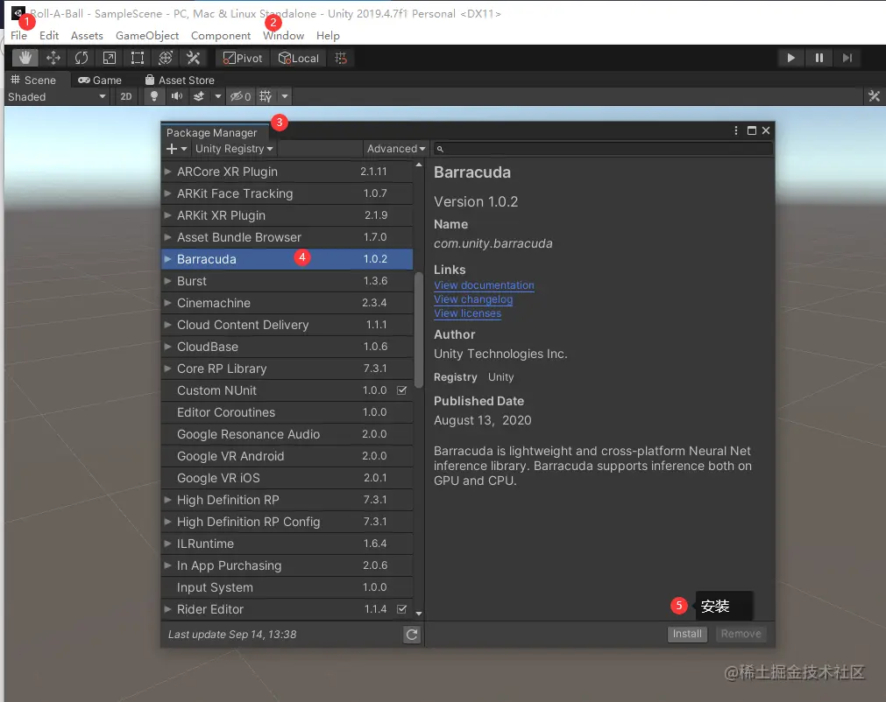Screen dimensions: 886x702
Task: Expand the ILRuntime package entry
Action: pos(167,544)
